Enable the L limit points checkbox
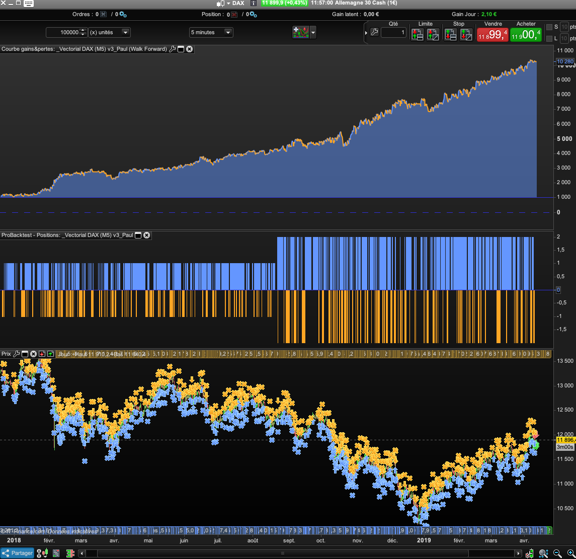 coord(549,39)
